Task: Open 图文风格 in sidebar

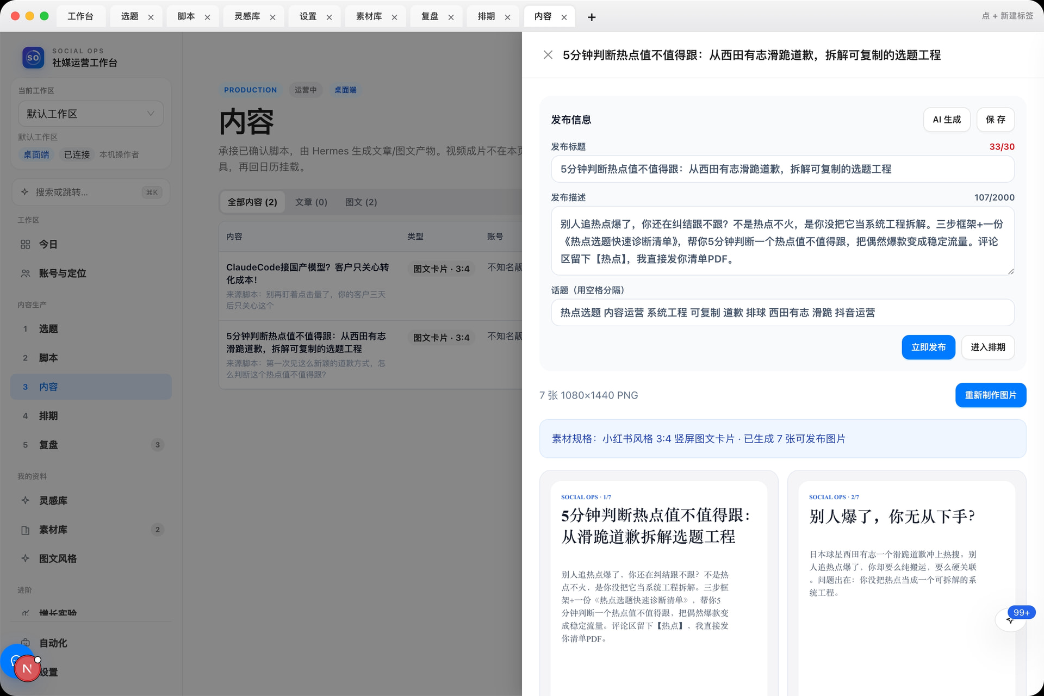Action: tap(91, 558)
